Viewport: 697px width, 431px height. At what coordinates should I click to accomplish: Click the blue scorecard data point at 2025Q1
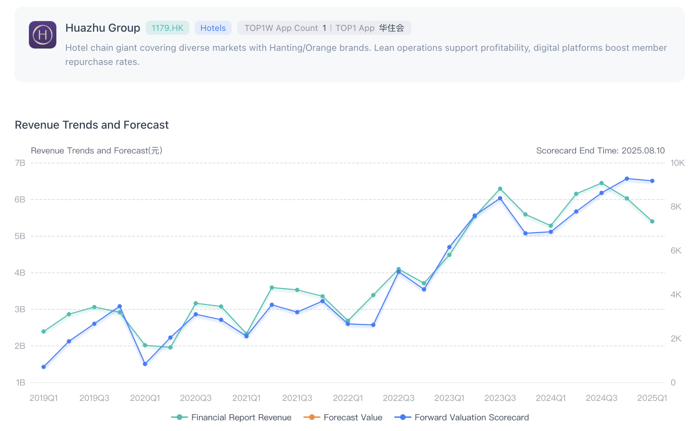pyautogui.click(x=652, y=181)
